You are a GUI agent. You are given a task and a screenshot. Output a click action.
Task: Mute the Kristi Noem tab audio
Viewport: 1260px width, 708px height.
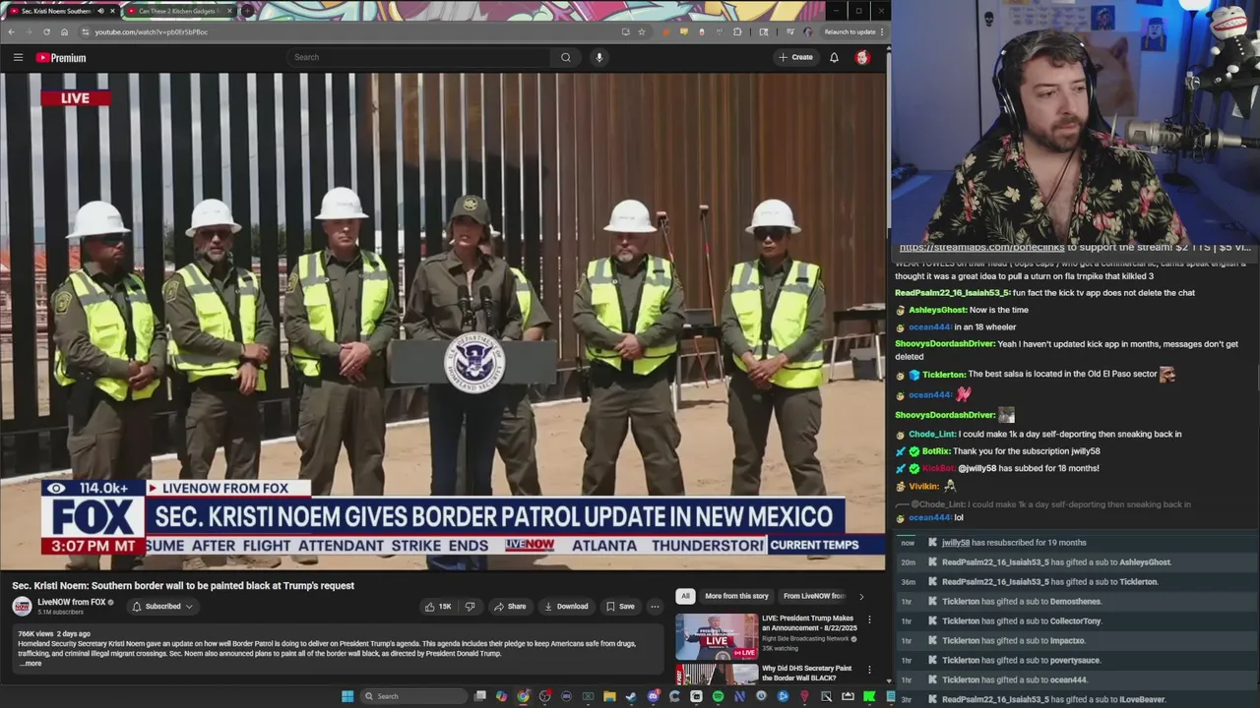[100, 11]
